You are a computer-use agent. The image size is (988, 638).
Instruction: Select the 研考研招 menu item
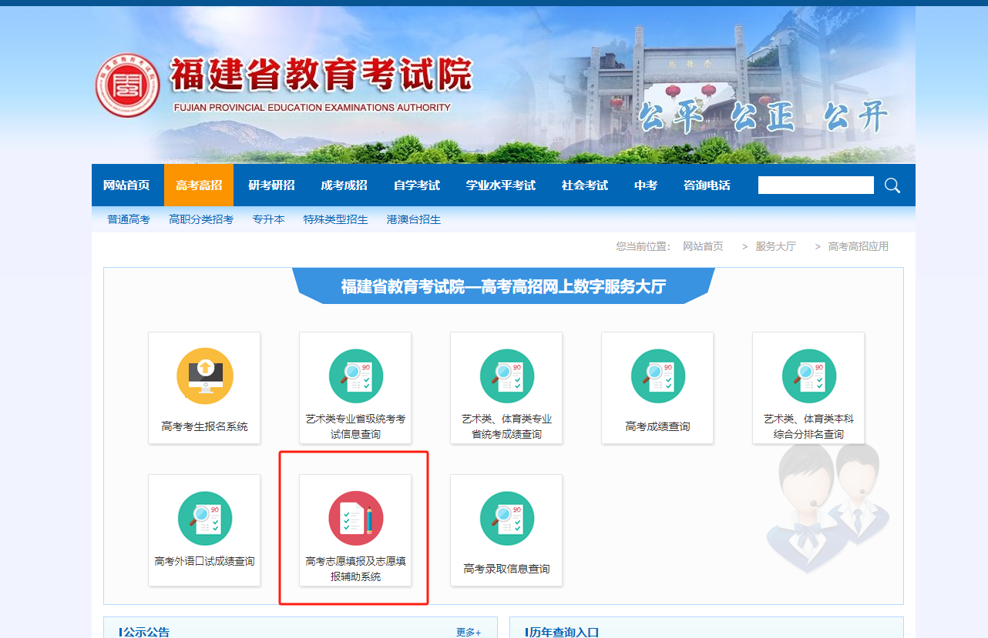tap(271, 185)
